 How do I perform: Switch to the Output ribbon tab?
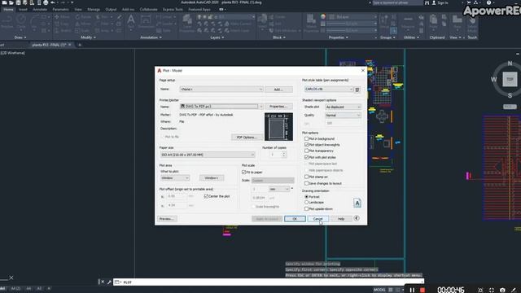click(111, 9)
